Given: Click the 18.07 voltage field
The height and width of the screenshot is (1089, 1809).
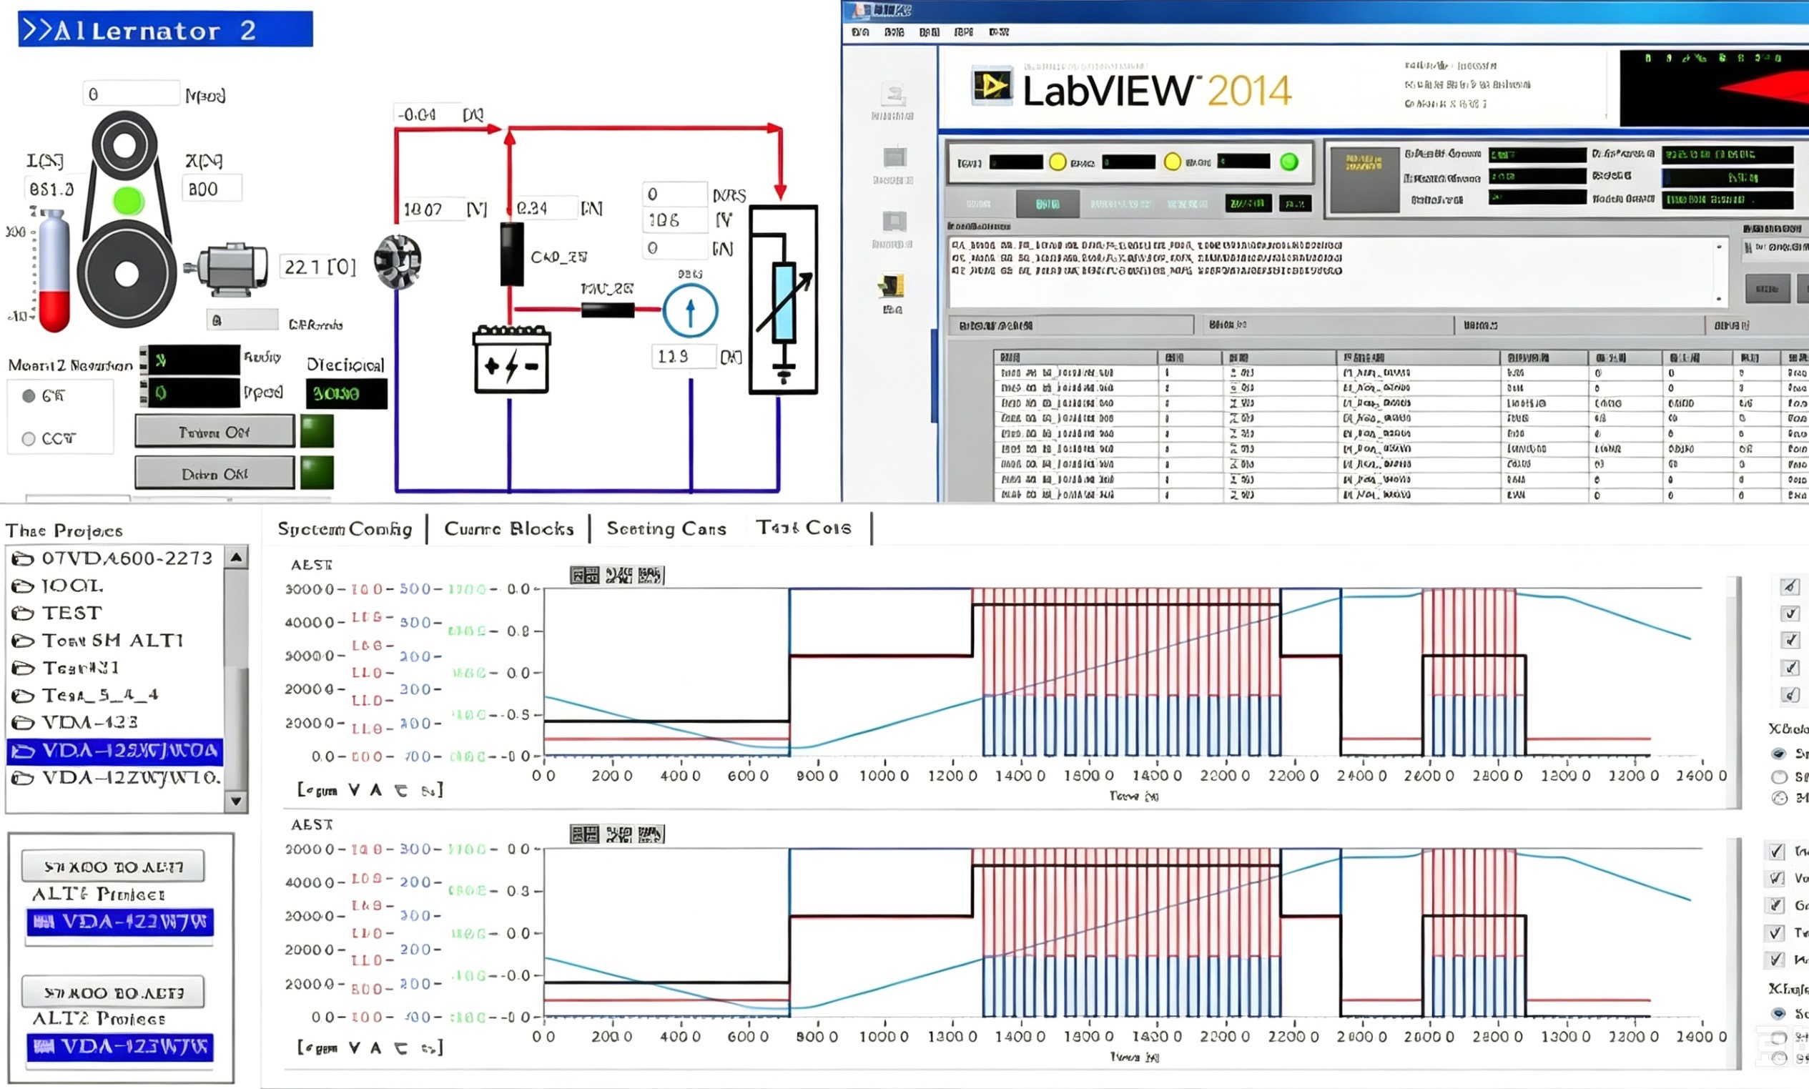Looking at the screenshot, I should tap(432, 209).
